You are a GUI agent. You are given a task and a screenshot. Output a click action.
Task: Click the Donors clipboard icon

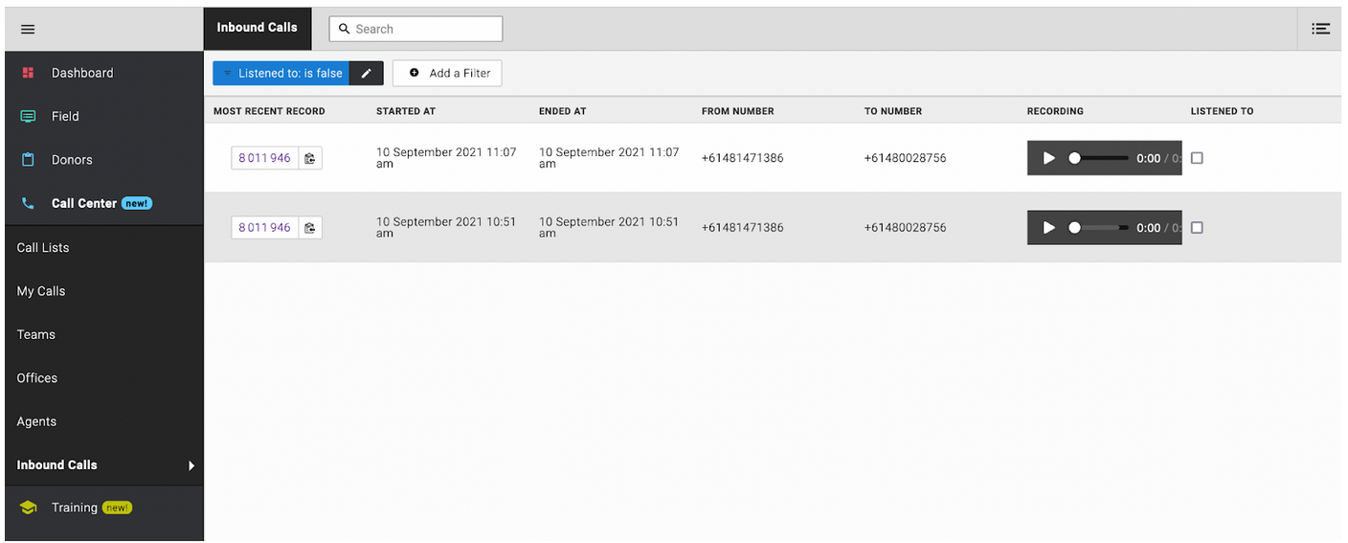click(x=28, y=160)
